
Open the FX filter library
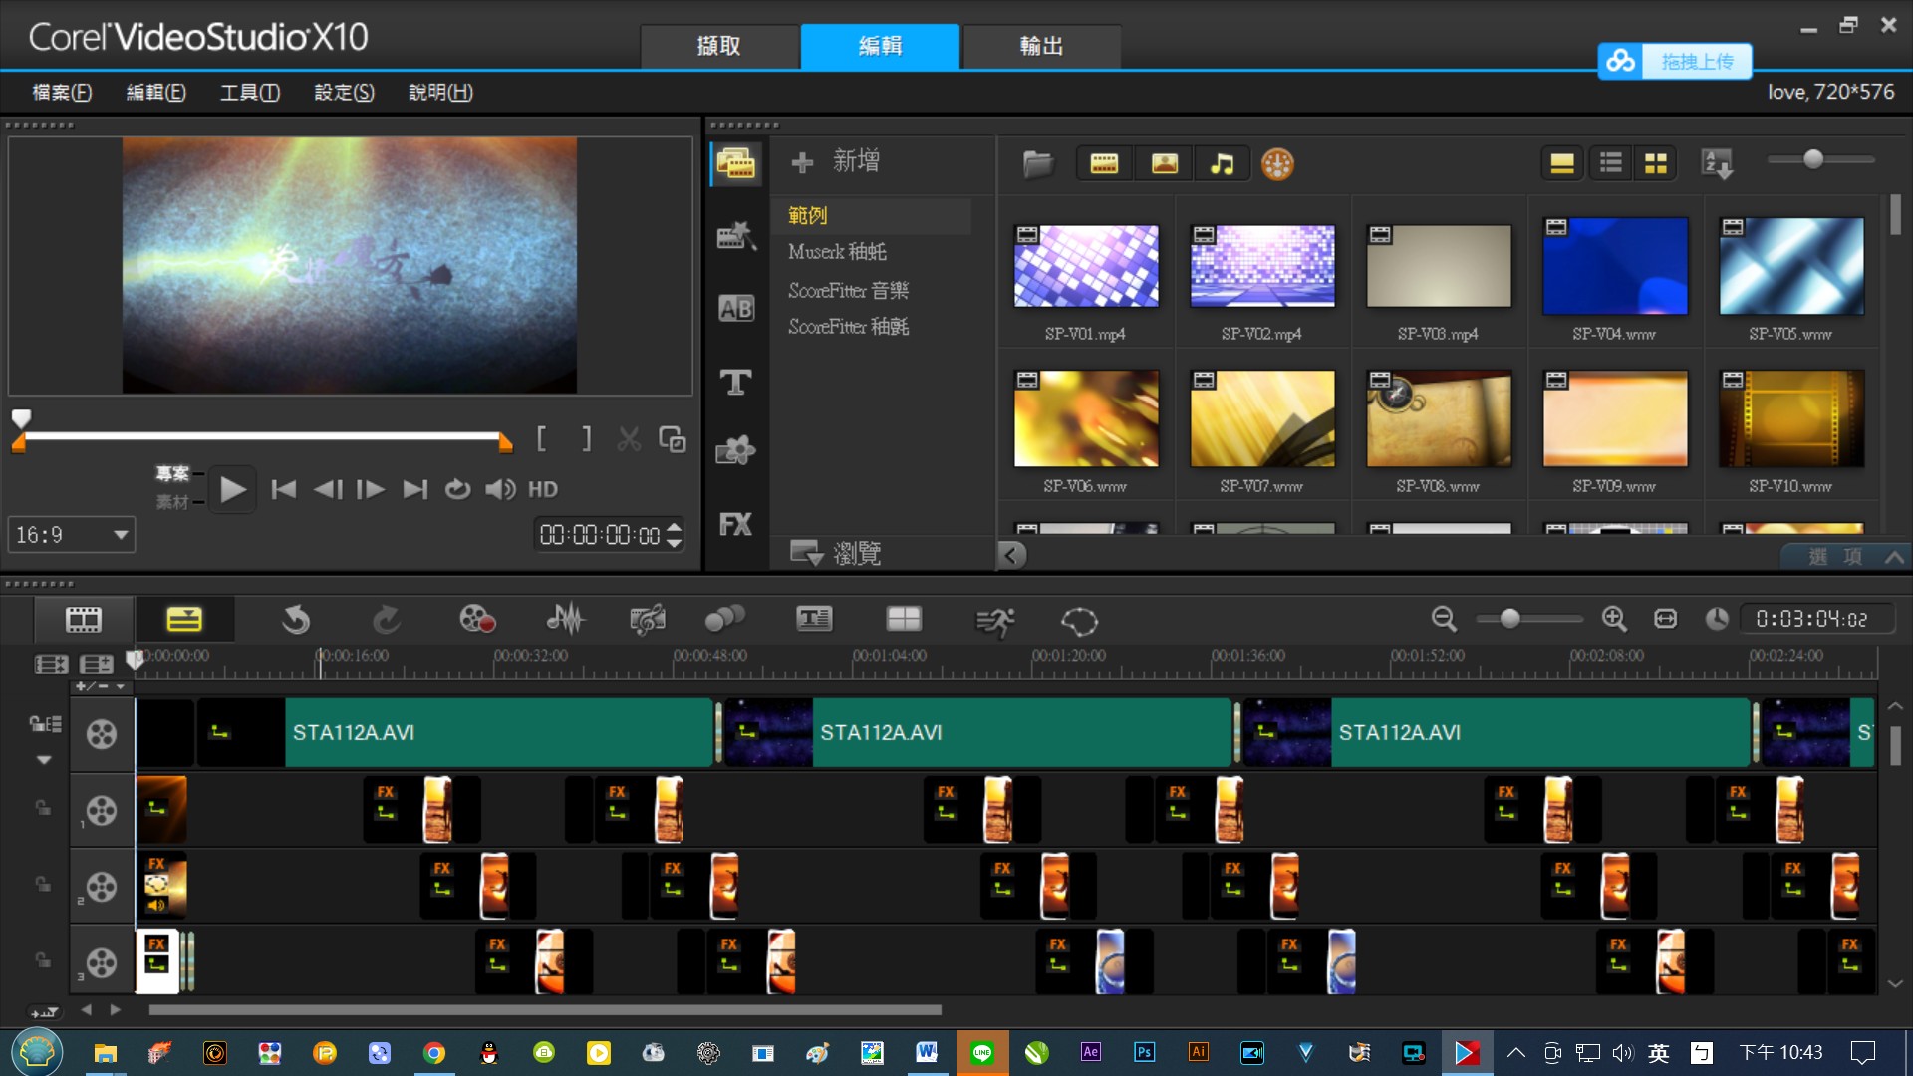tap(736, 524)
